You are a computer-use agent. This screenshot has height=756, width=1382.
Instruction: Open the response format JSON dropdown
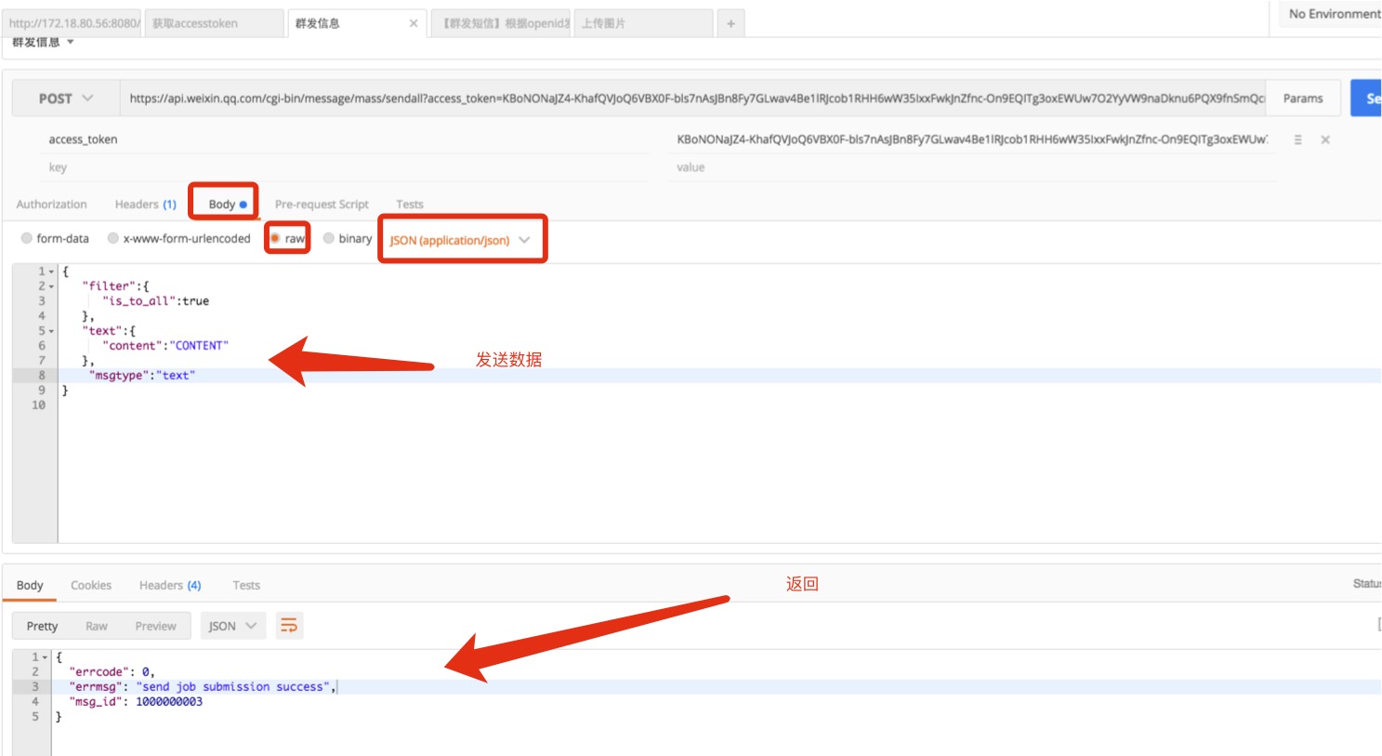tap(233, 626)
